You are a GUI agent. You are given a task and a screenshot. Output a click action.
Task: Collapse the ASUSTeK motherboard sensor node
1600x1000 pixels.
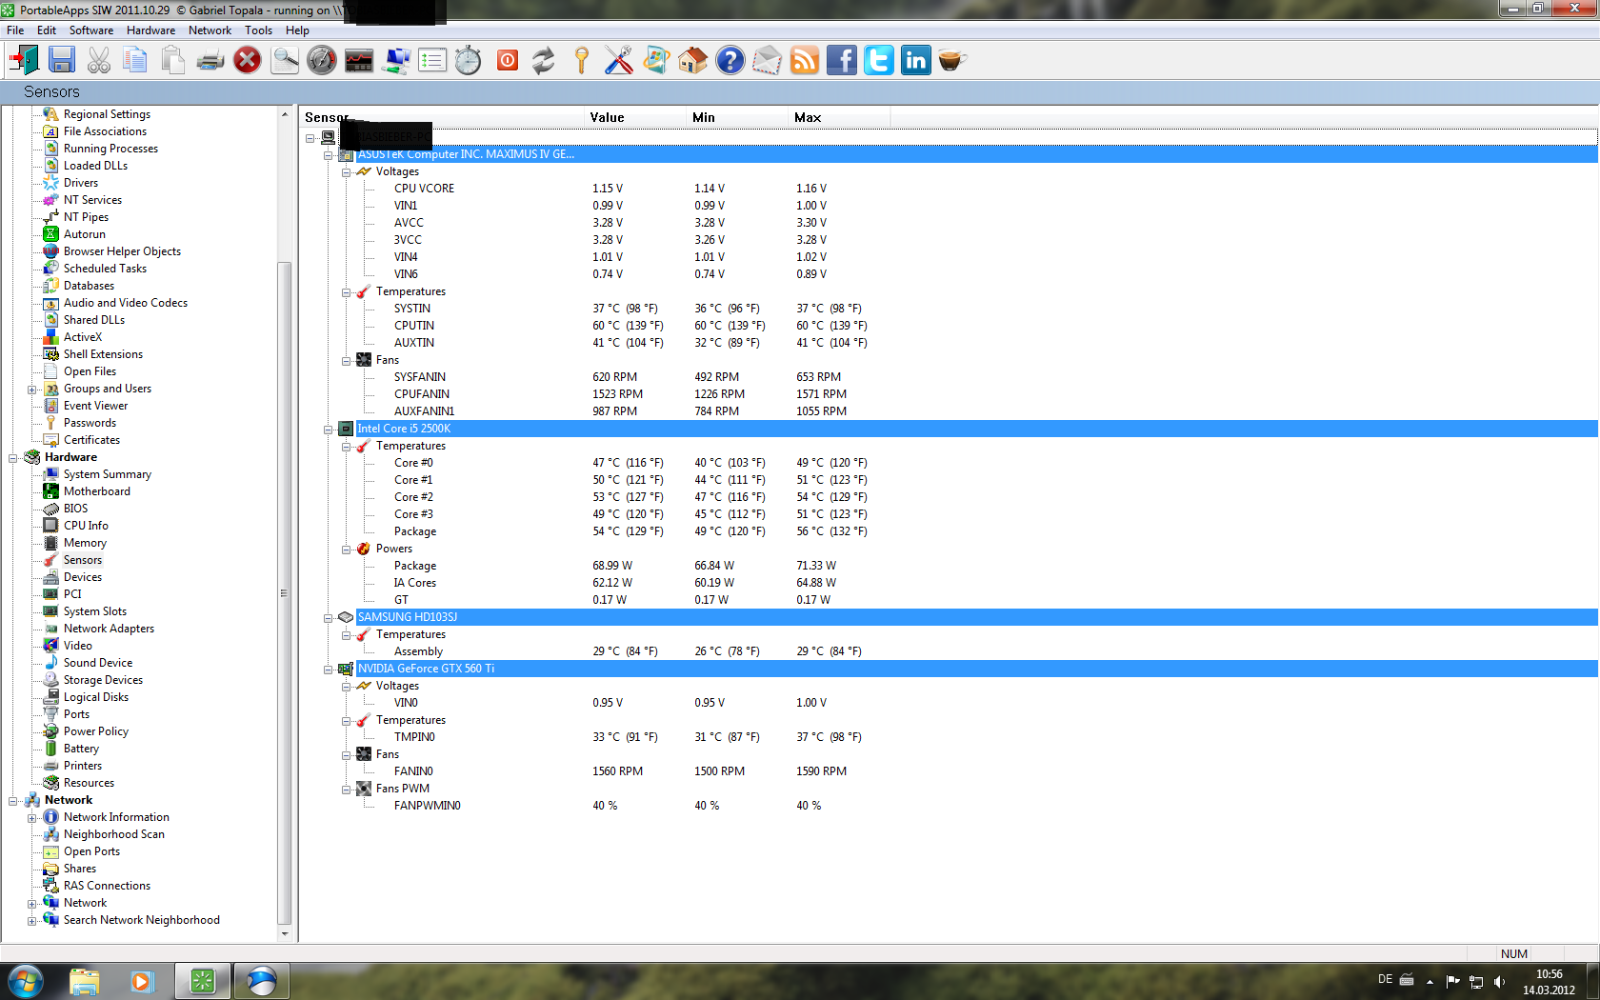(x=329, y=154)
